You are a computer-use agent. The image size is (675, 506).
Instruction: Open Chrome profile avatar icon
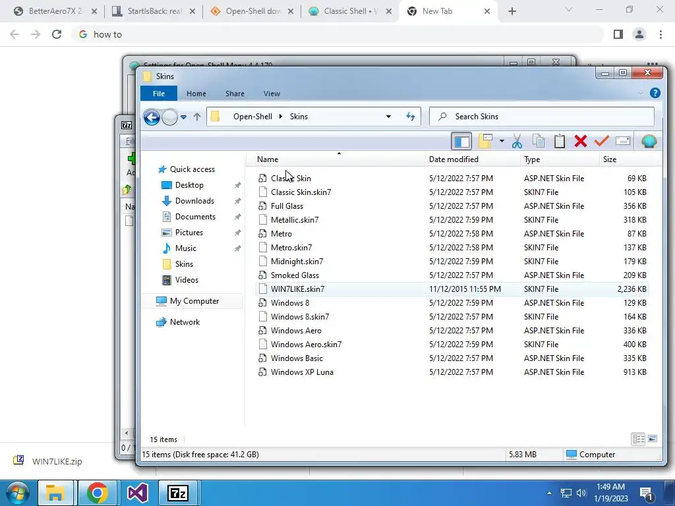(639, 34)
